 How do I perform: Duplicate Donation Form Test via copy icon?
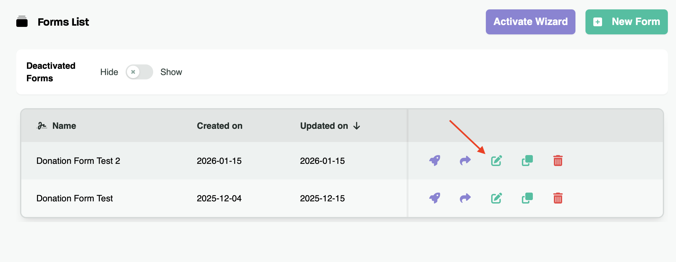[527, 198]
